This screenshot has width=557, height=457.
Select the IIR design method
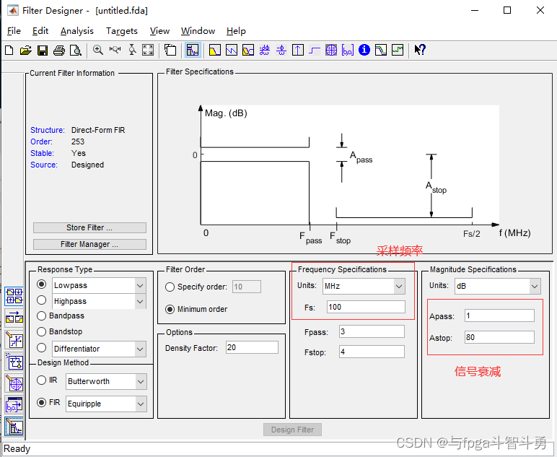click(x=42, y=380)
